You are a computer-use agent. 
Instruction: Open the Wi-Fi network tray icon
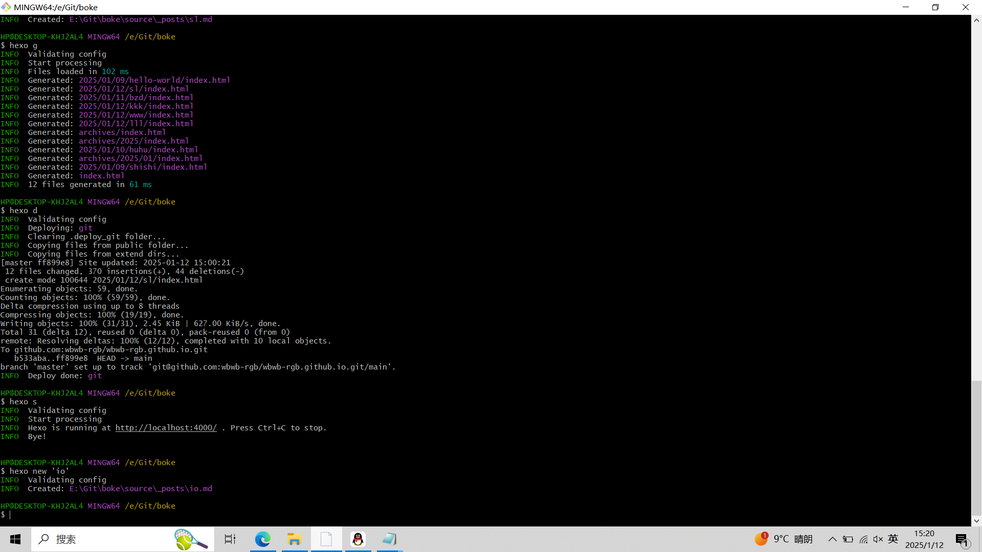863,539
